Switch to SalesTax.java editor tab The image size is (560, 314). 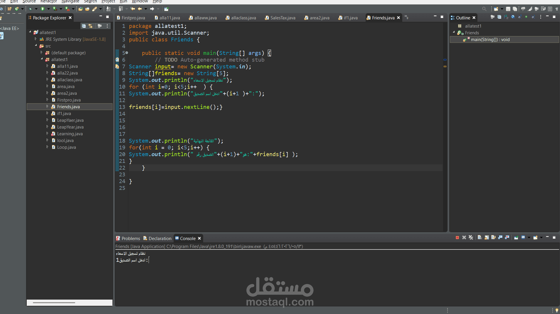[x=280, y=18]
